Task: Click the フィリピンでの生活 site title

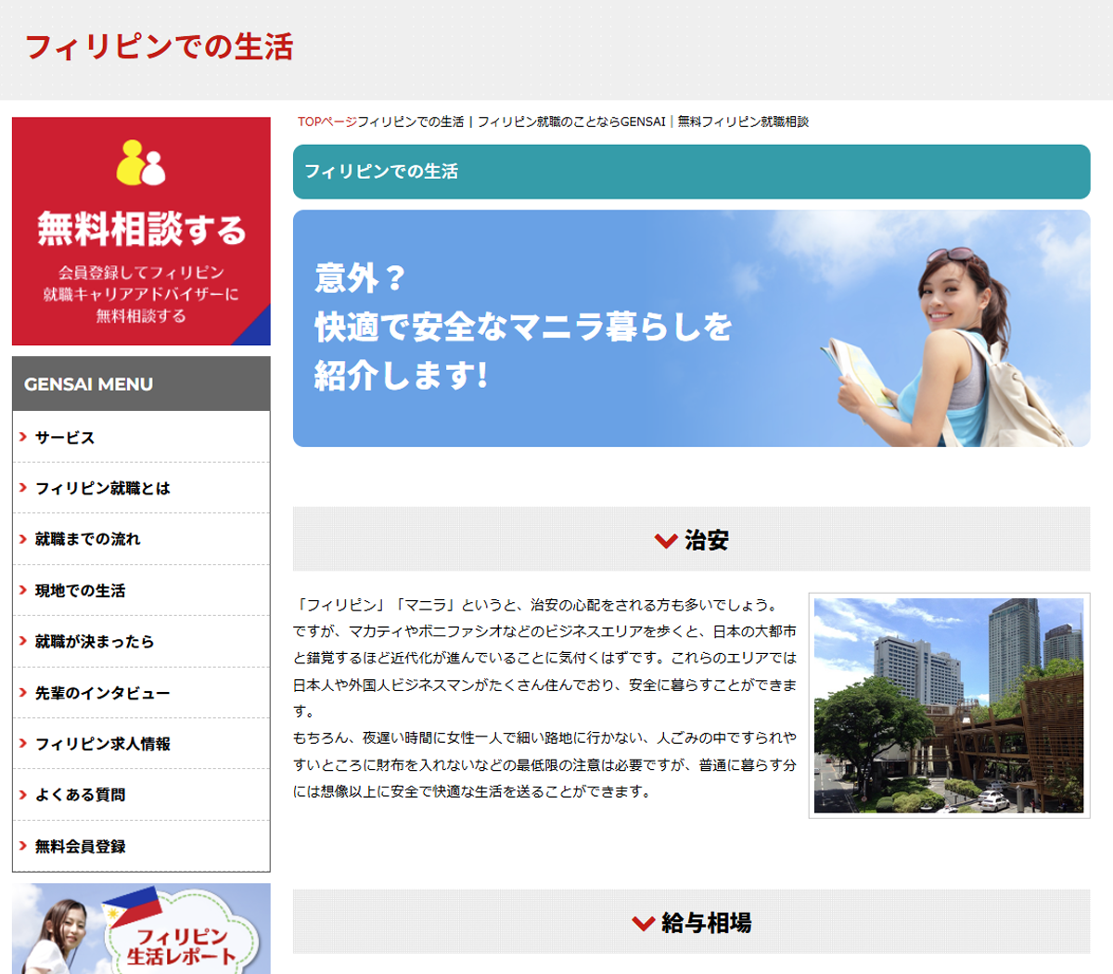Action: pos(159,46)
